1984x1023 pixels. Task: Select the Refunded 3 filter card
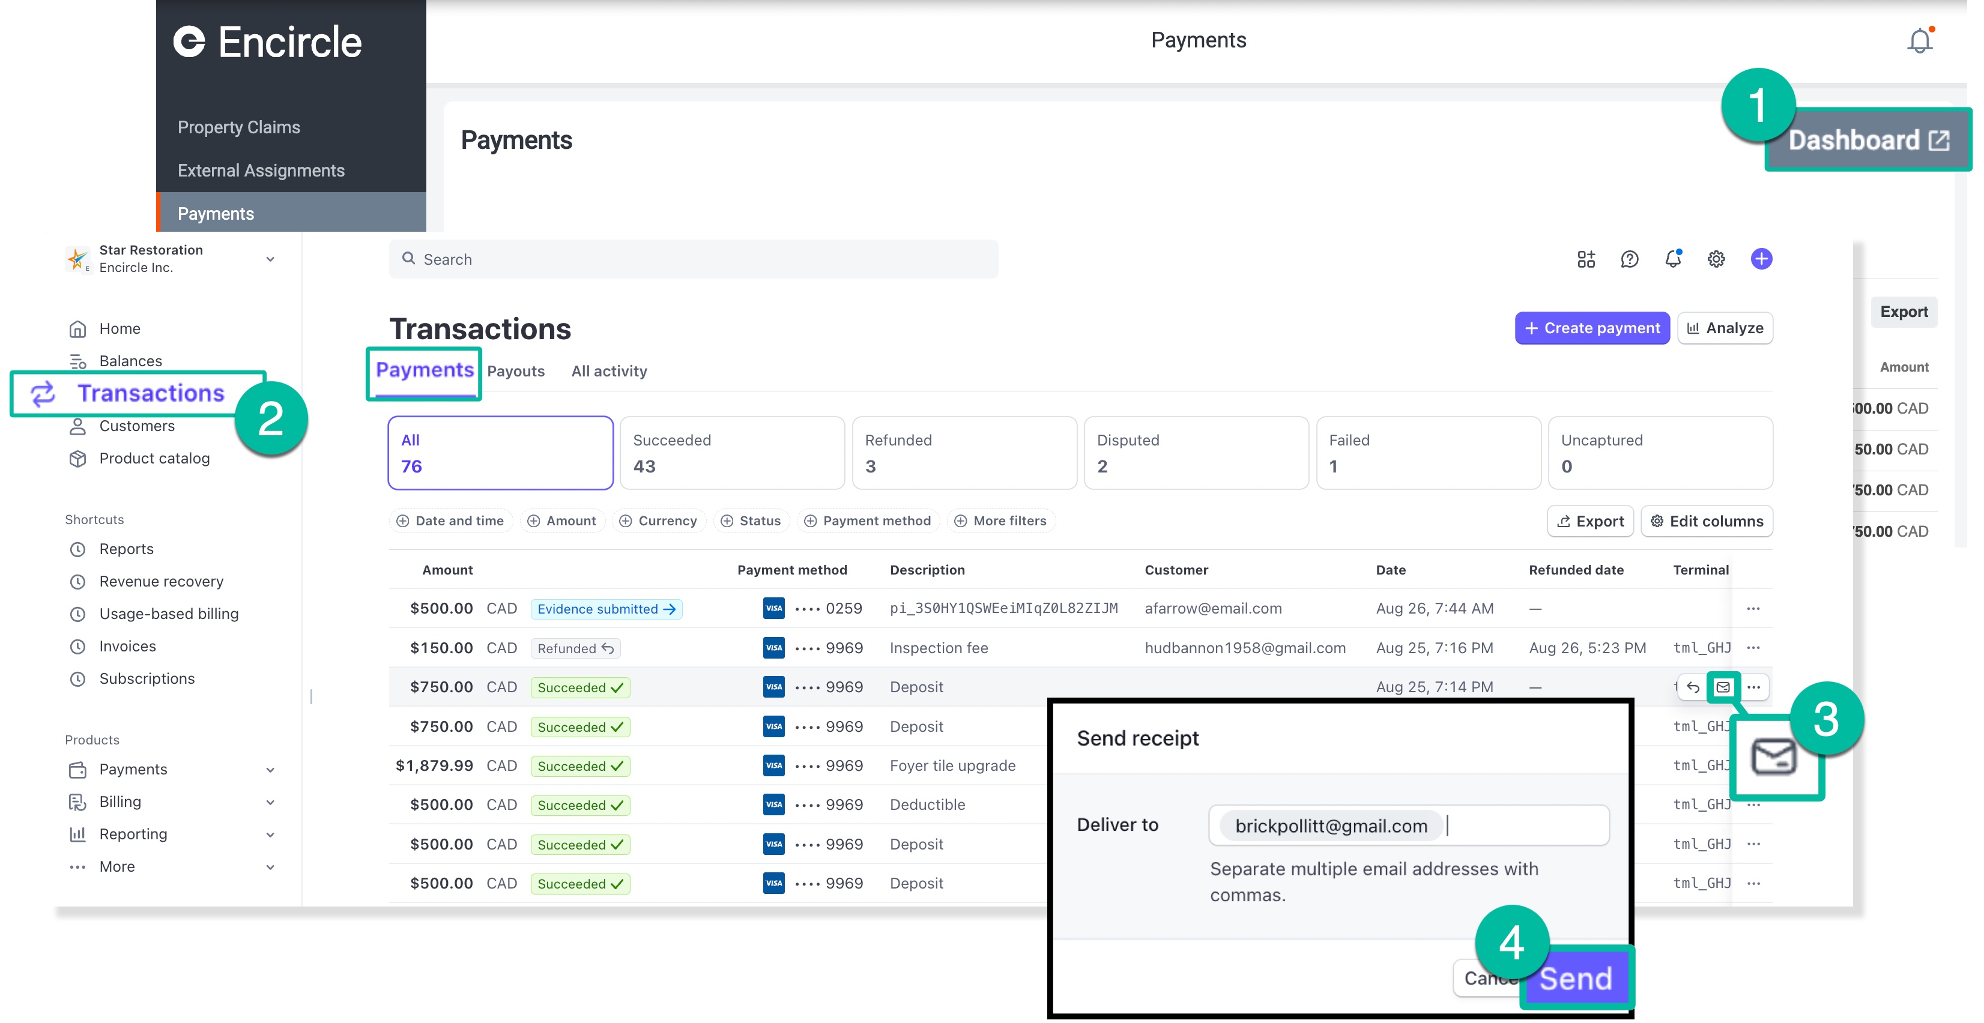pos(964,453)
